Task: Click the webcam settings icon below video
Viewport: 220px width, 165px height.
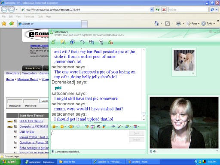Action: tap(151, 151)
